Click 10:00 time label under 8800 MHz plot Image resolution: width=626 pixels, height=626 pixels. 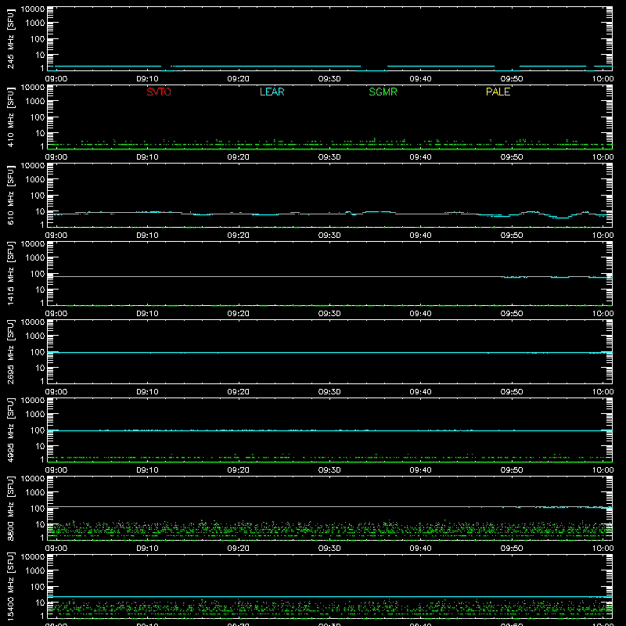pyautogui.click(x=603, y=549)
